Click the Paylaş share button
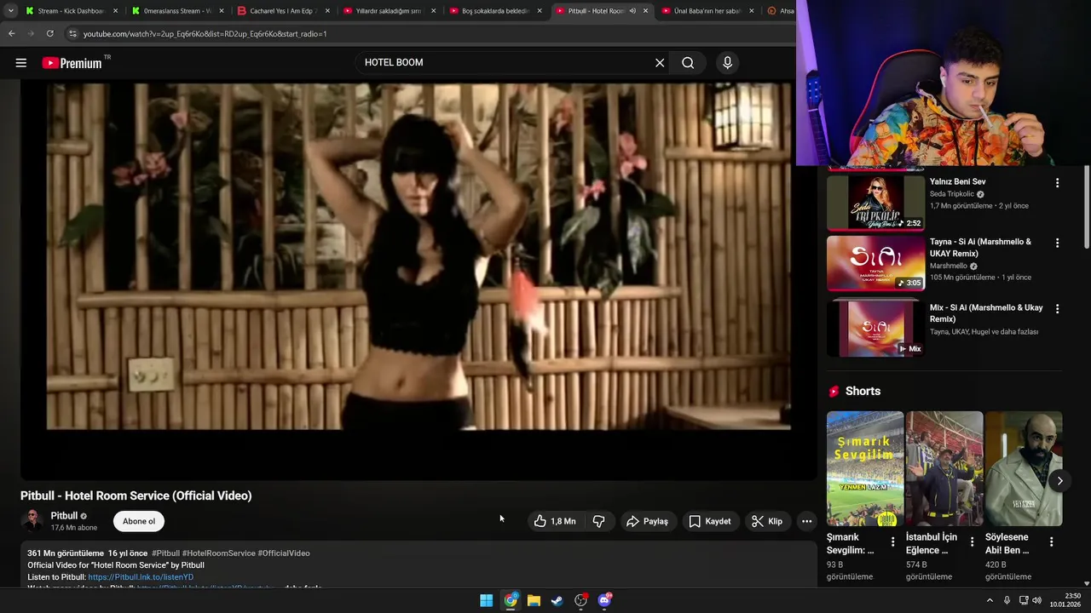The height and width of the screenshot is (613, 1091). 647,521
